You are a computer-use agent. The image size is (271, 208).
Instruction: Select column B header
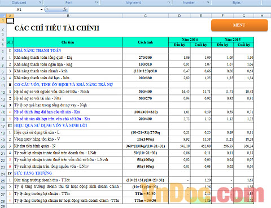tap(68, 16)
